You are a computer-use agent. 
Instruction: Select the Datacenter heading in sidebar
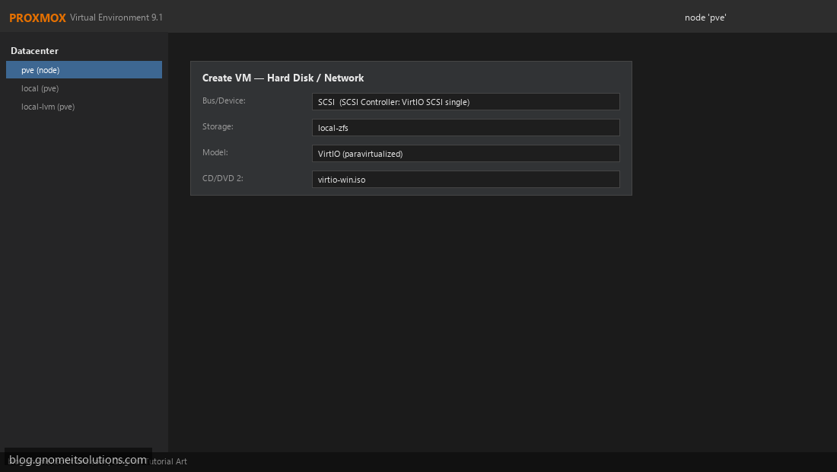35,51
